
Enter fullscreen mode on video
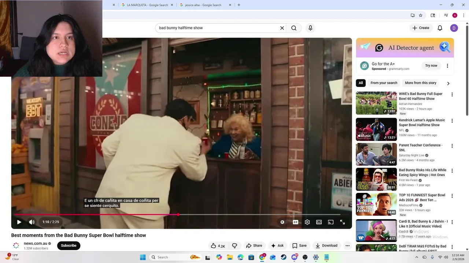pos(342,222)
